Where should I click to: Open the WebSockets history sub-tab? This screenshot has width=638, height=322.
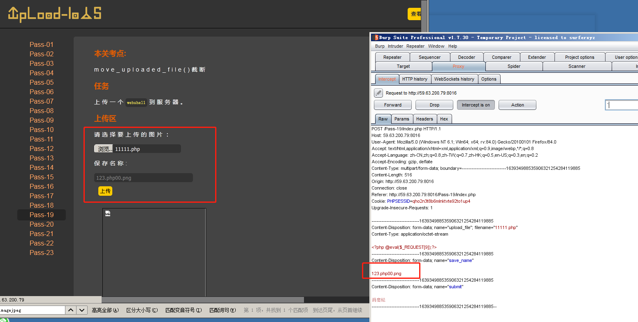pos(454,79)
